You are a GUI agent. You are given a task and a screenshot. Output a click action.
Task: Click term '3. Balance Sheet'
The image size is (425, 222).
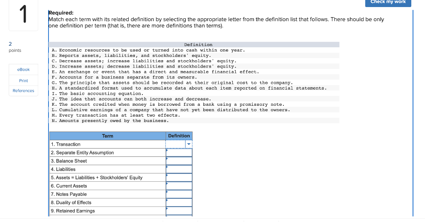[x=69, y=161]
